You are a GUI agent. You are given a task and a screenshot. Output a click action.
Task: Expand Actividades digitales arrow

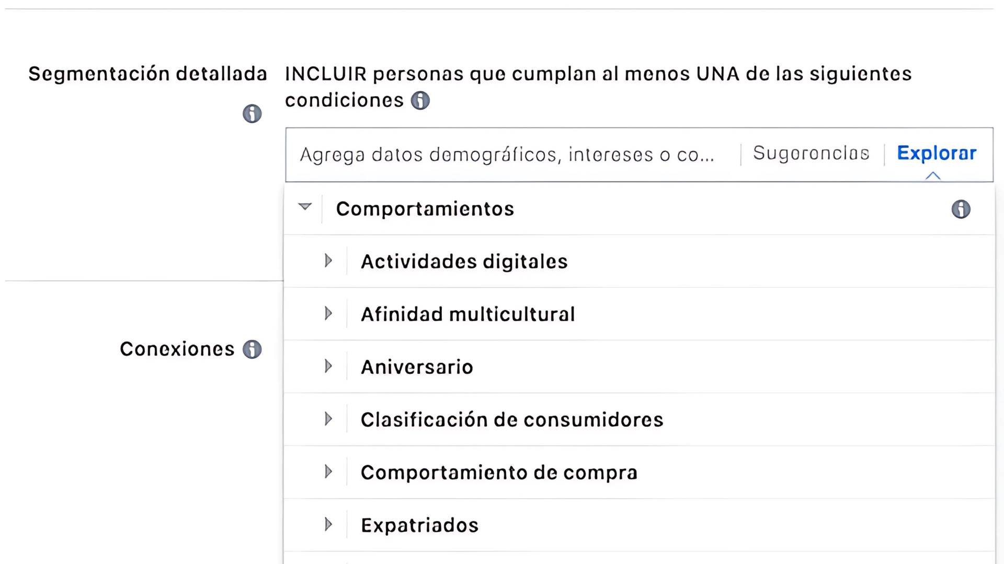(328, 261)
